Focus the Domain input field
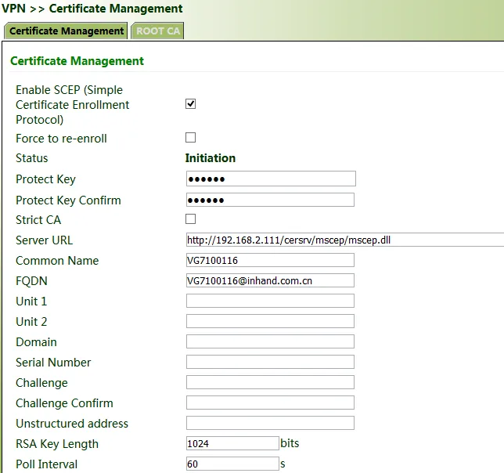This screenshot has height=473, width=504. coord(270,341)
